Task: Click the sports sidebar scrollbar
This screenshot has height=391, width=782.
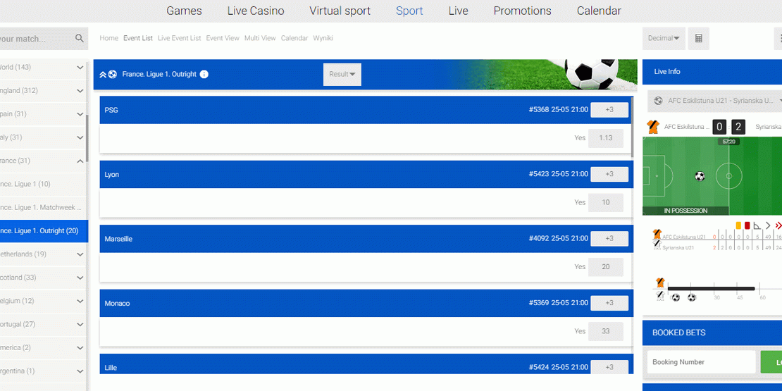Action: pyautogui.click(x=87, y=139)
